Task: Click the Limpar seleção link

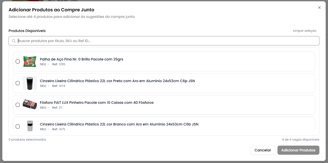Action: 304,30
